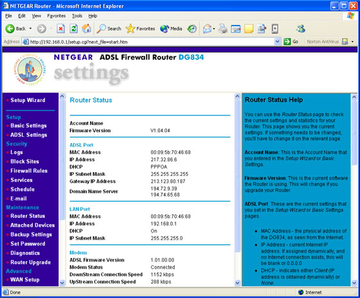Screen dimensions: 360x298
Task: Click the firmware version value V1.04.04
Action: (160, 130)
